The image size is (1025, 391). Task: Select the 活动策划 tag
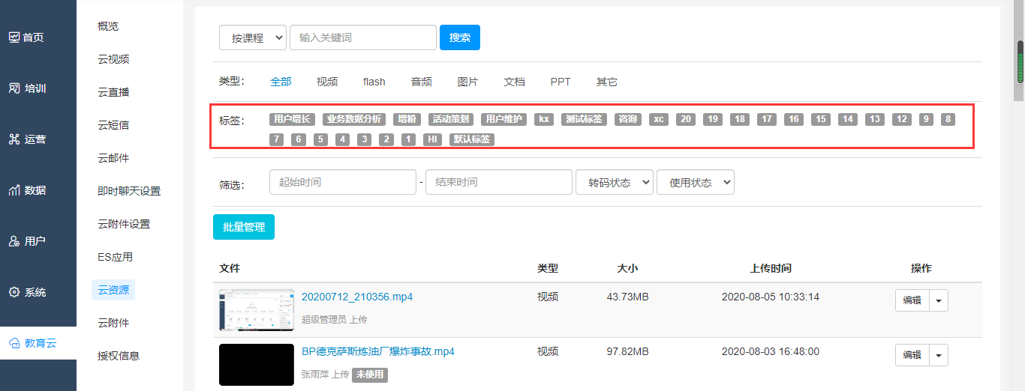pyautogui.click(x=451, y=119)
